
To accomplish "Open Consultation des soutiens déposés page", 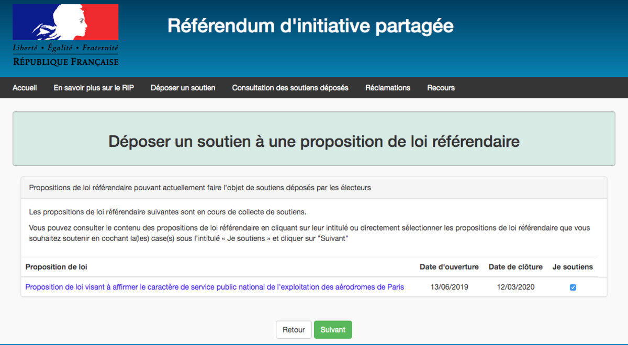I will 290,88.
